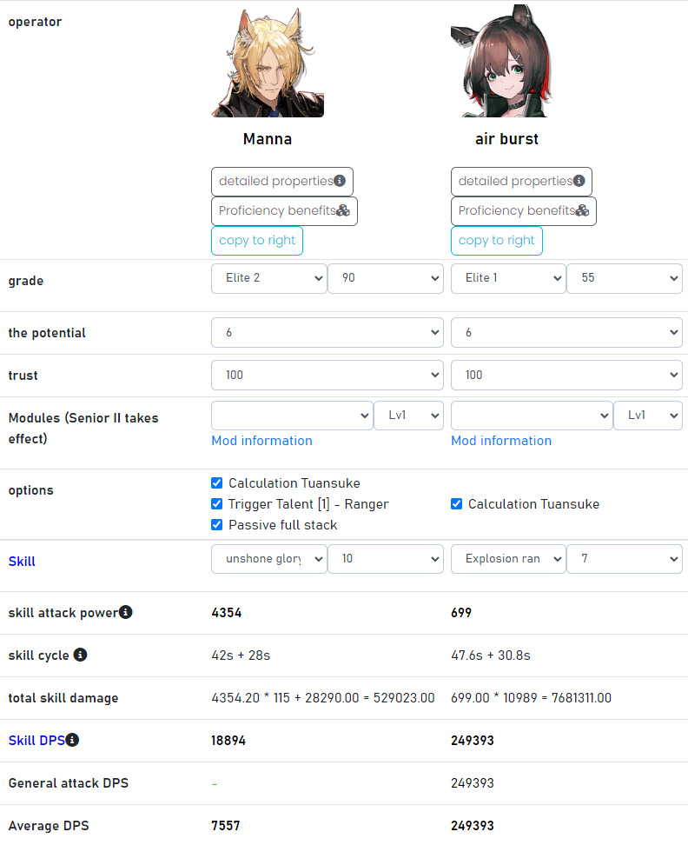Open Manna's level 90 dropdown
Screen dimensions: 688x845
pyautogui.click(x=386, y=278)
